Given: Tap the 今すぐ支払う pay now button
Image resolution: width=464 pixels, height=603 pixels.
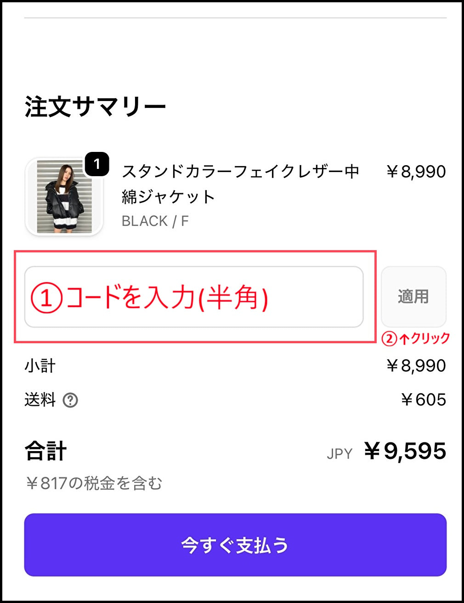Looking at the screenshot, I should [x=235, y=545].
